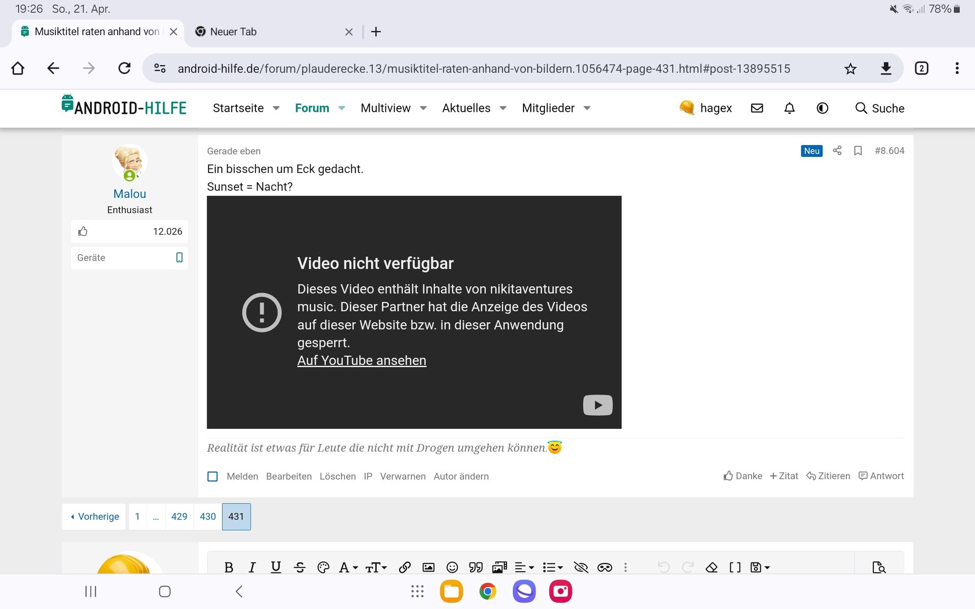Viewport: 975px width, 609px height.
Task: Toggle the dark/light theme switcher
Action: click(822, 108)
